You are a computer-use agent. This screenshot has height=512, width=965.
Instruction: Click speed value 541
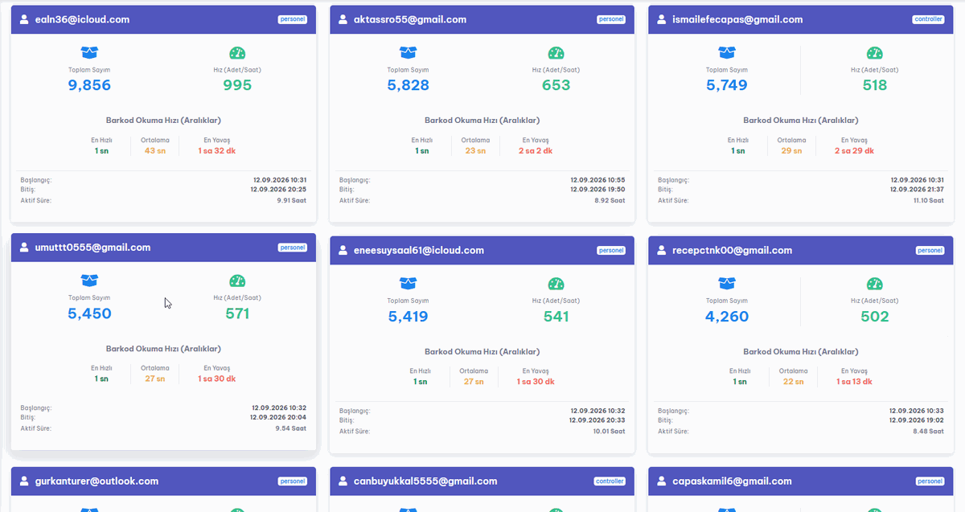pos(556,317)
